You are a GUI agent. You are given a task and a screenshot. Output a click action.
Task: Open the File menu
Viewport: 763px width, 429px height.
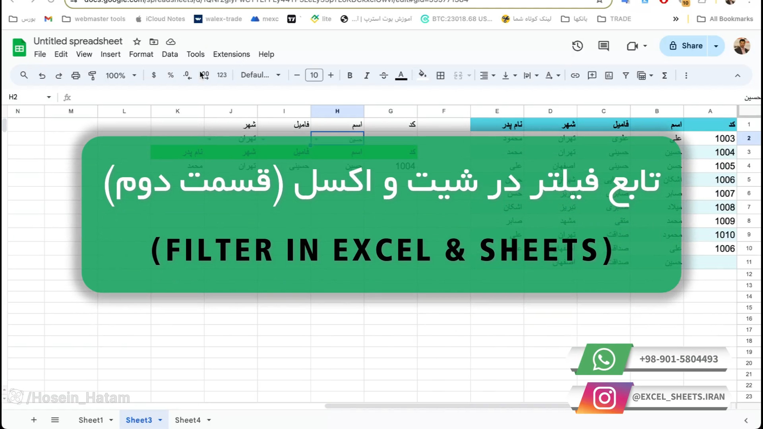pyautogui.click(x=40, y=54)
